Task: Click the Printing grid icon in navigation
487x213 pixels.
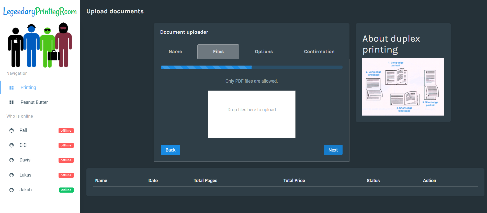Action: point(12,87)
